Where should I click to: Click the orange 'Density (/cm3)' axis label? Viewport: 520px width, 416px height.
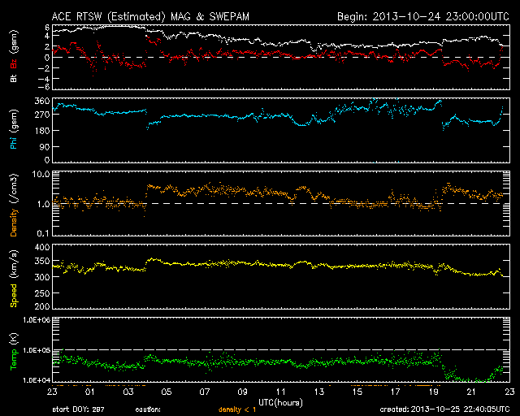[14, 206]
